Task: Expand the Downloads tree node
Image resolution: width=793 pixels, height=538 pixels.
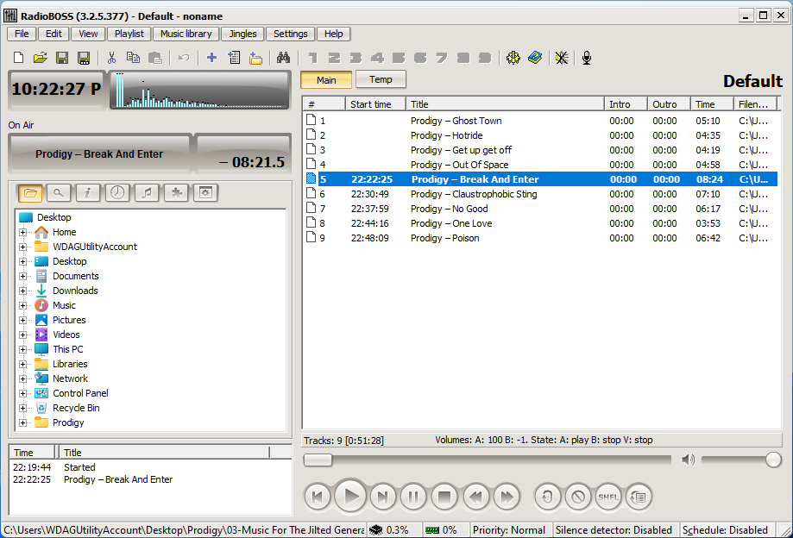Action: [x=22, y=291]
